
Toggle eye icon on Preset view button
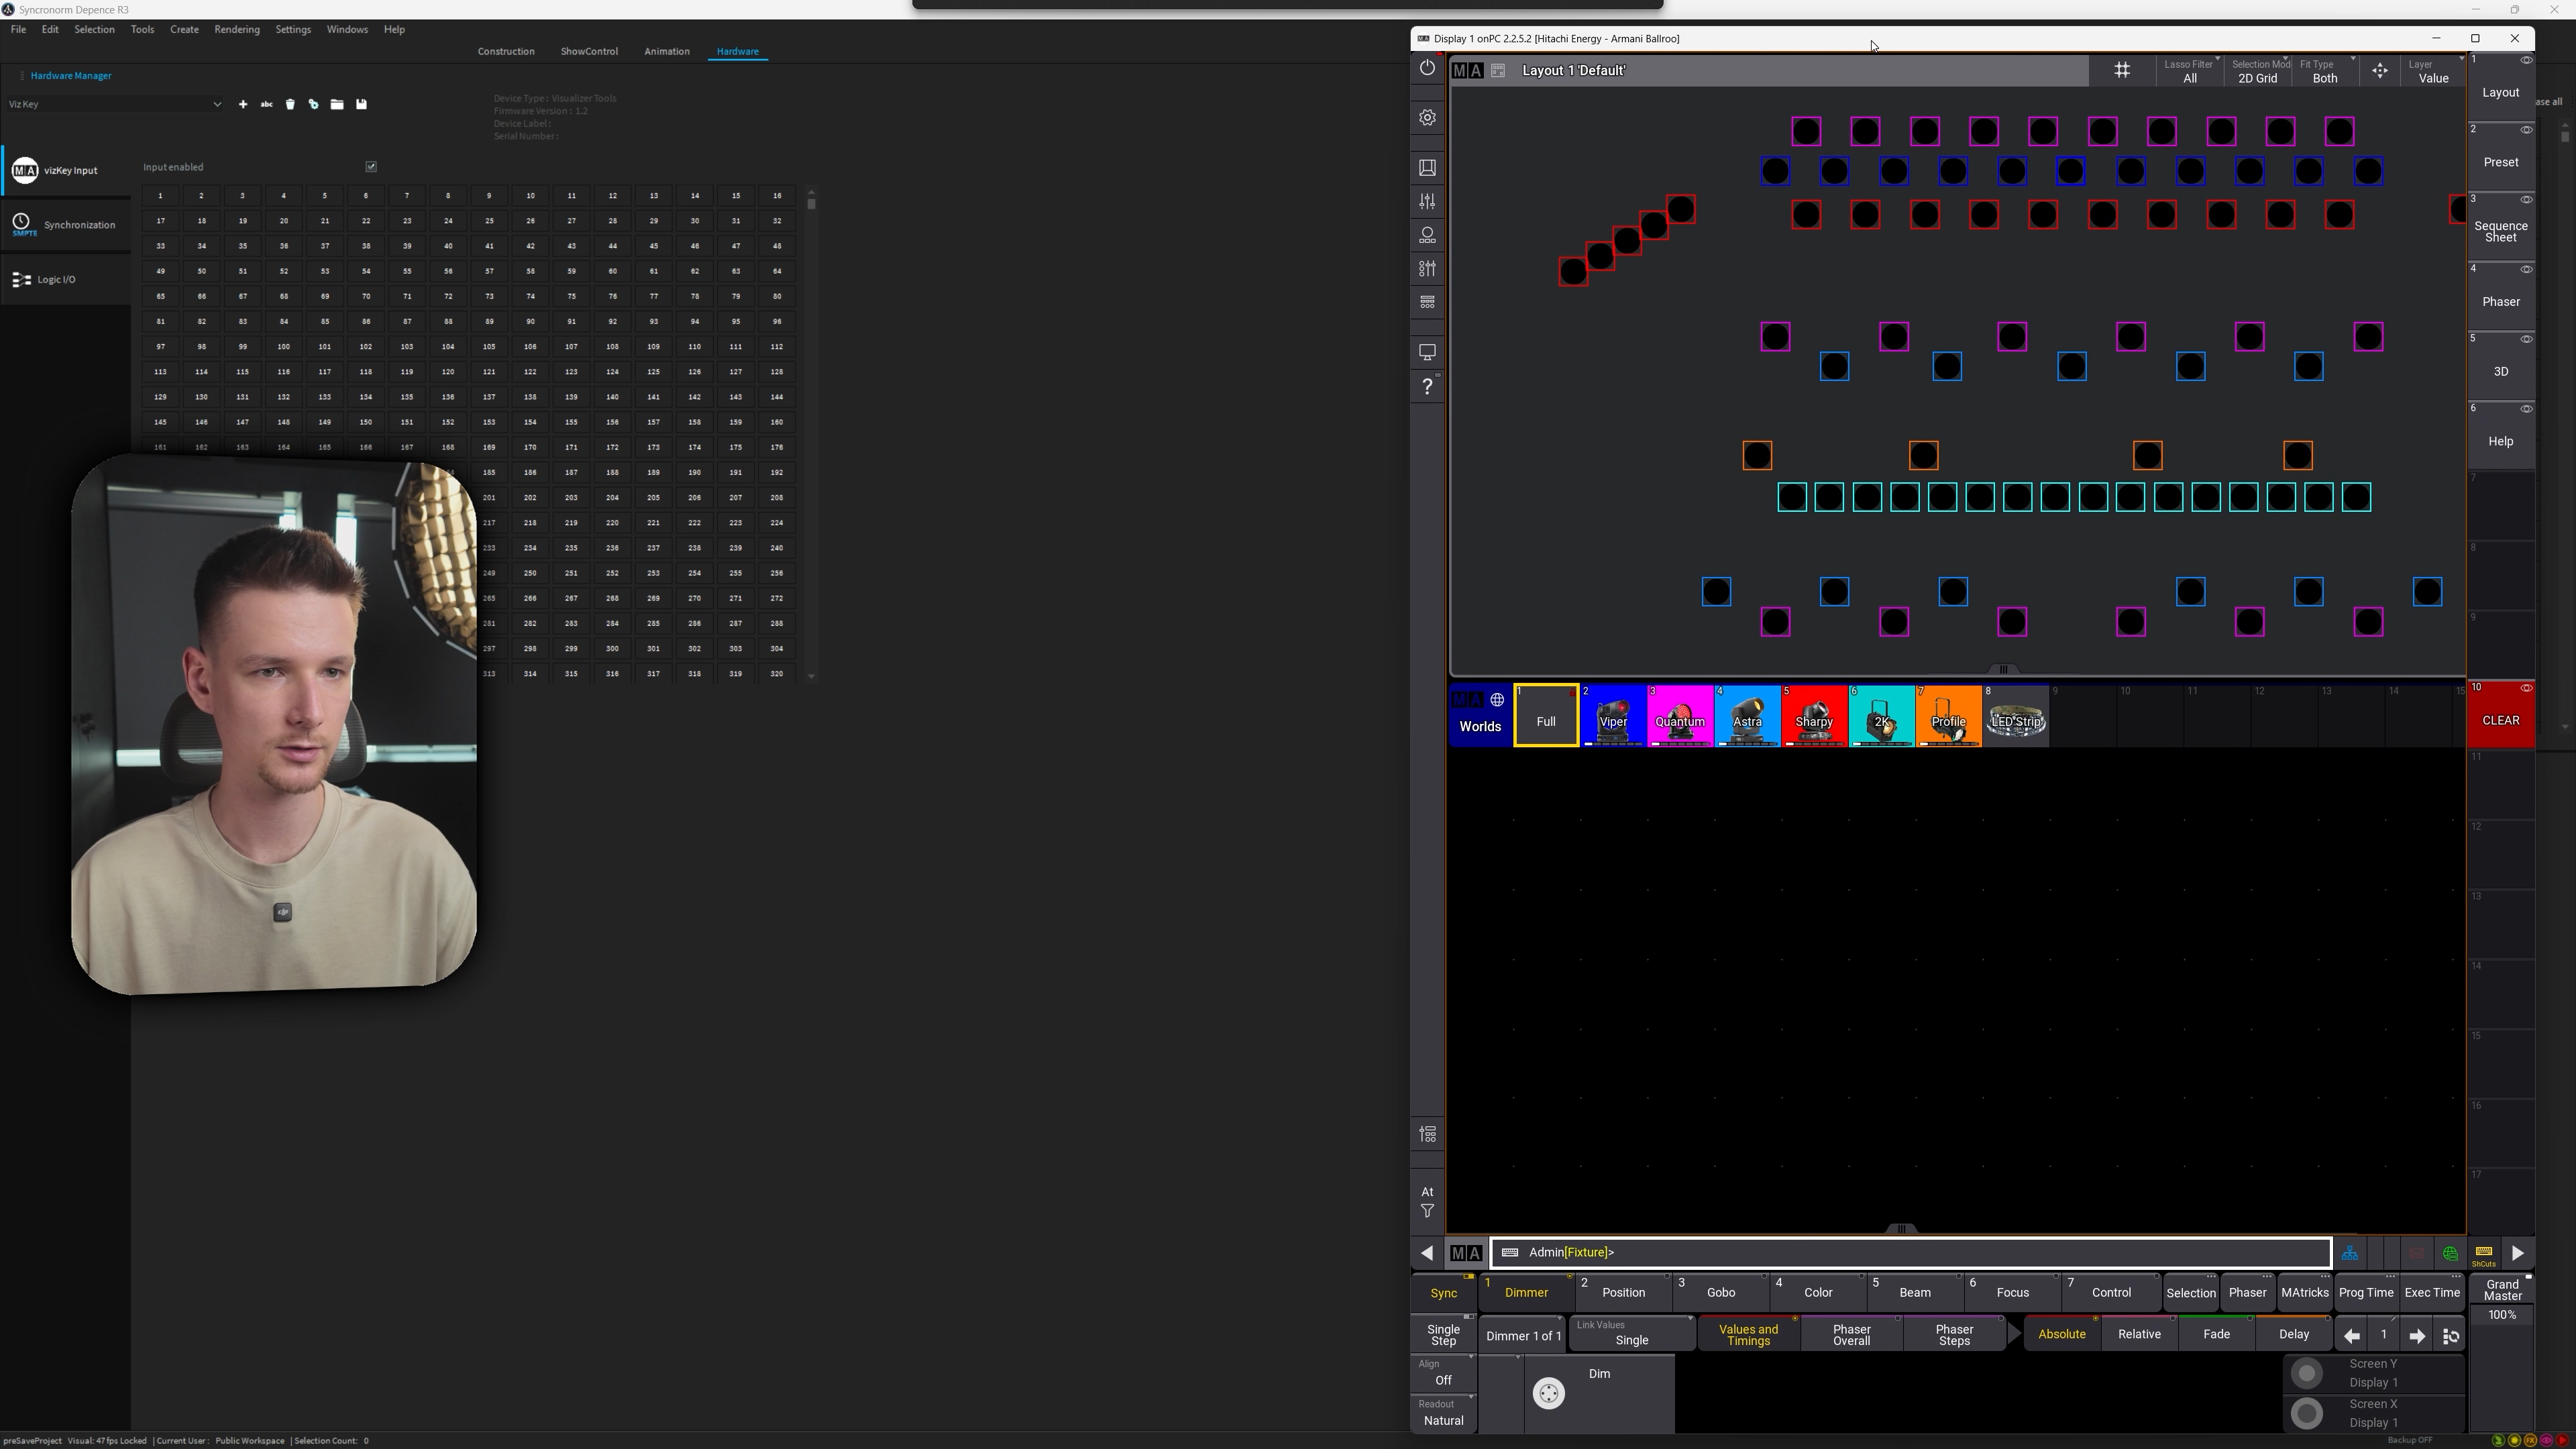pos(2525,130)
